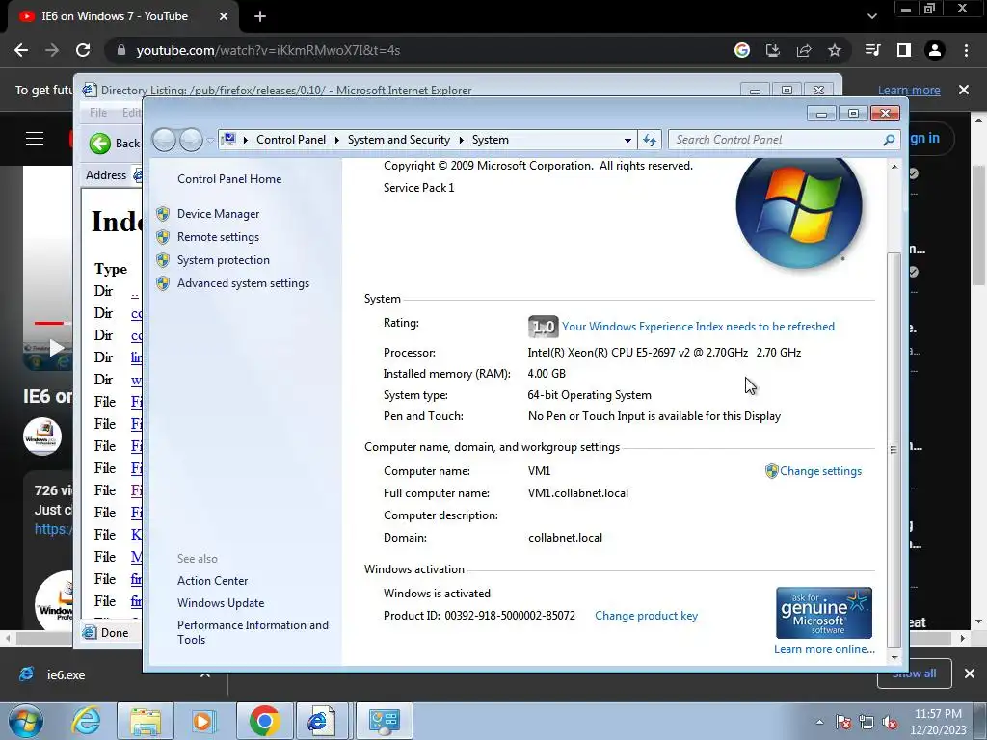Click the back navigation button in Control Panel
987x740 pixels.
(x=164, y=140)
